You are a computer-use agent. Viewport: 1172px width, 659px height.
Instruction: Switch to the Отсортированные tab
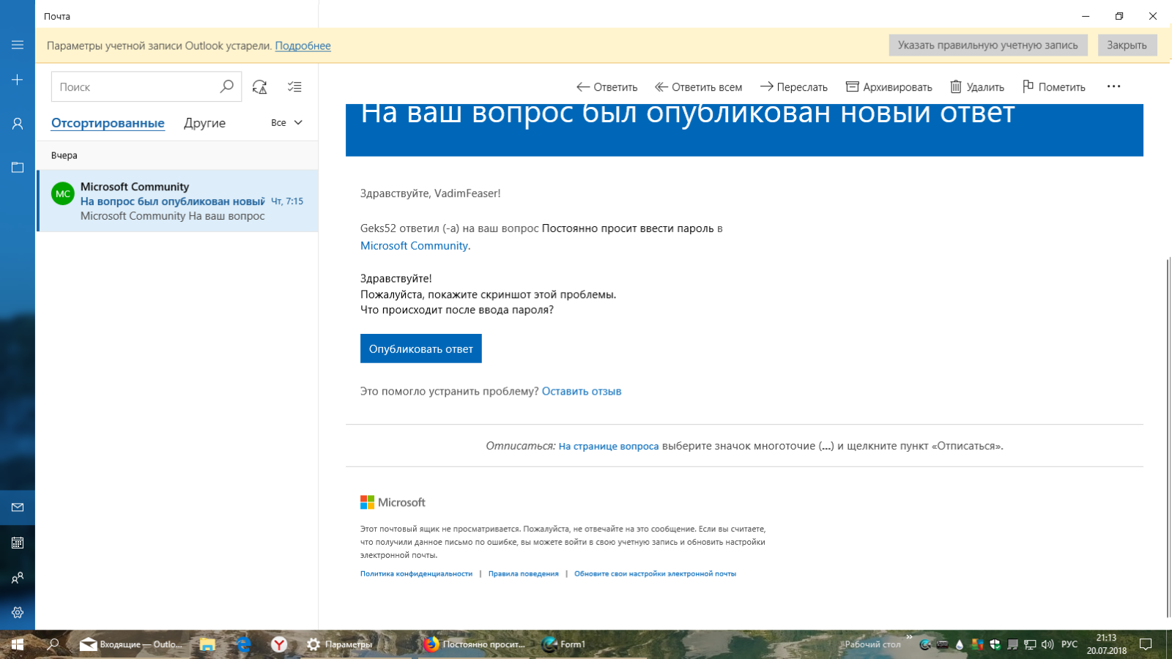[x=108, y=123]
